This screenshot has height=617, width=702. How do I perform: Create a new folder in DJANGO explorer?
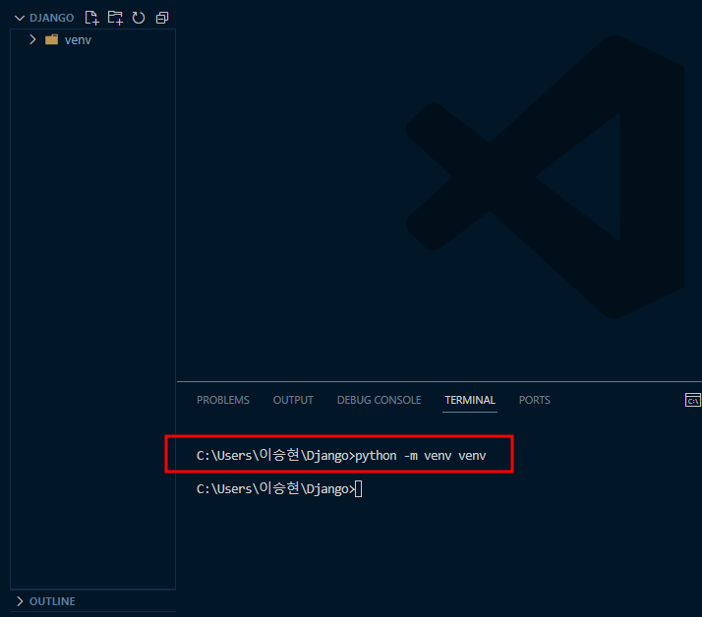[x=115, y=18]
